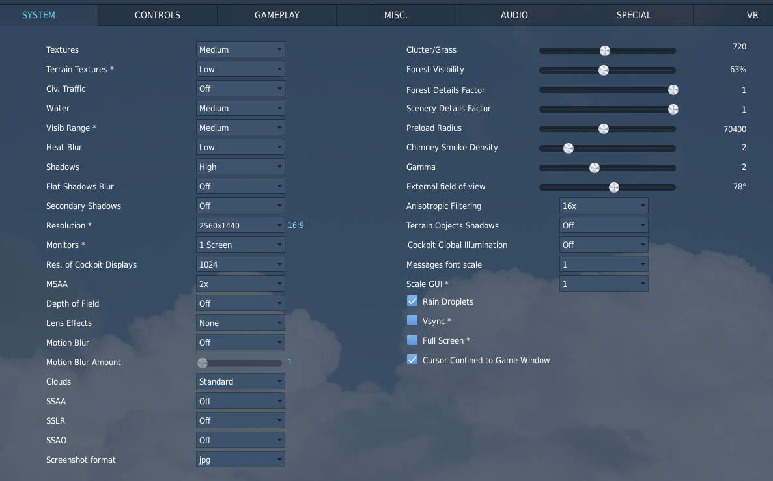
Task: Open the Resolution dropdown set to 2560x1440
Action: point(240,225)
